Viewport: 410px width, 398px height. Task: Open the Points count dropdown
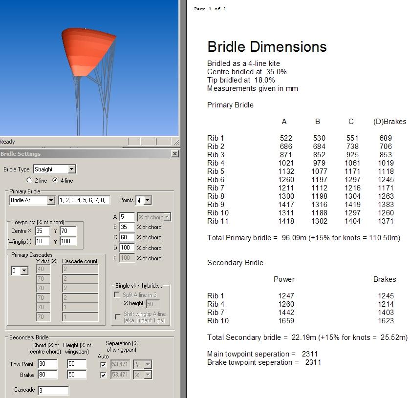coord(148,200)
